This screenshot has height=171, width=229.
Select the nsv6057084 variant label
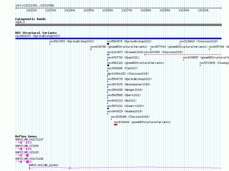coord(219,47)
